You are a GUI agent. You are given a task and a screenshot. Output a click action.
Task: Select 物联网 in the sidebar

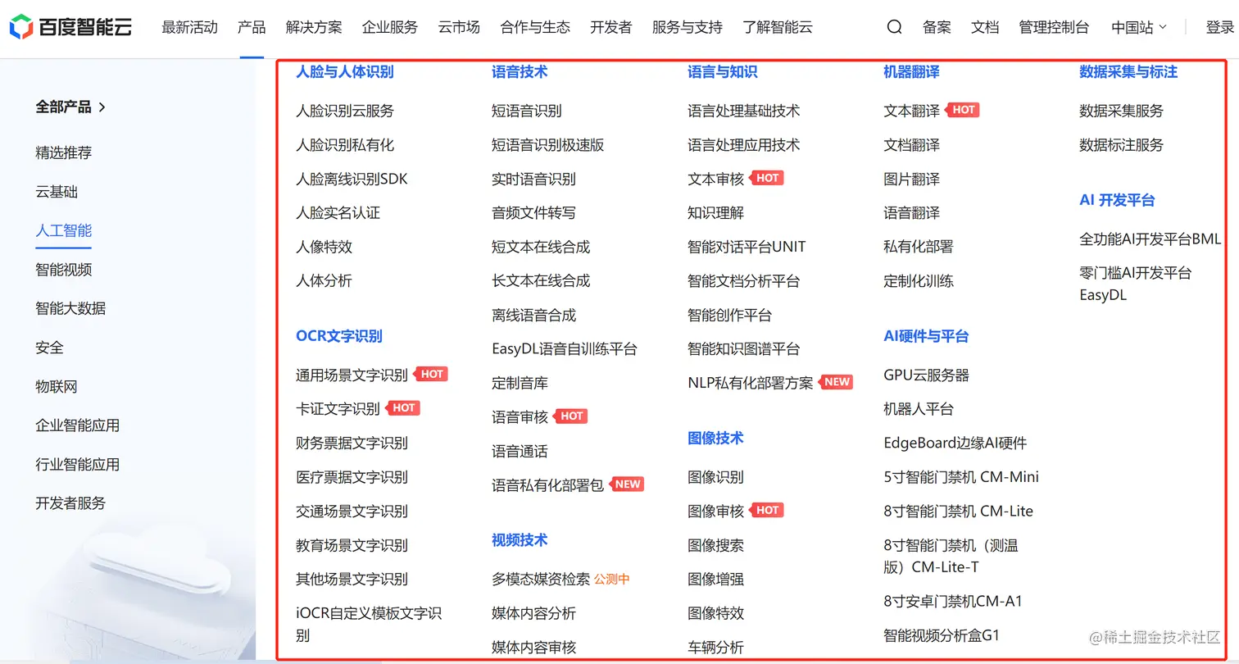point(57,386)
